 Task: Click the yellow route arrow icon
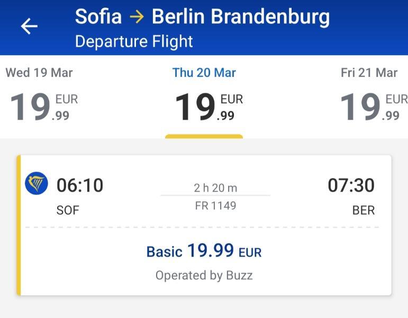click(x=137, y=16)
